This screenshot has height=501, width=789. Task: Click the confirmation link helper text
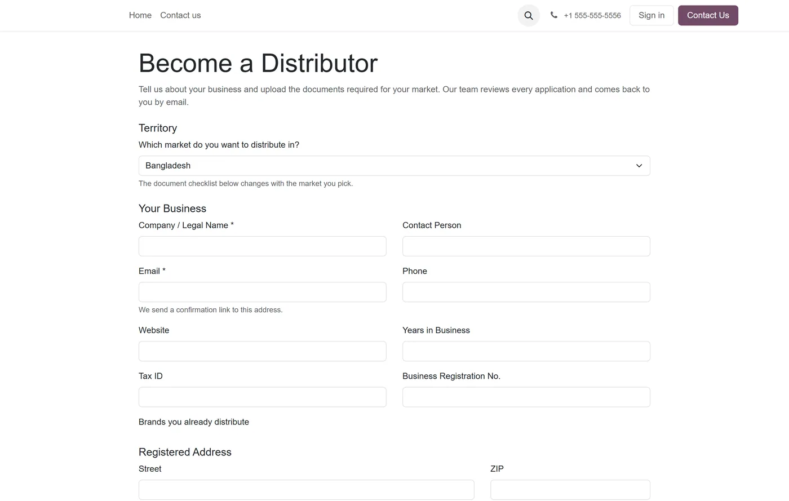211,310
